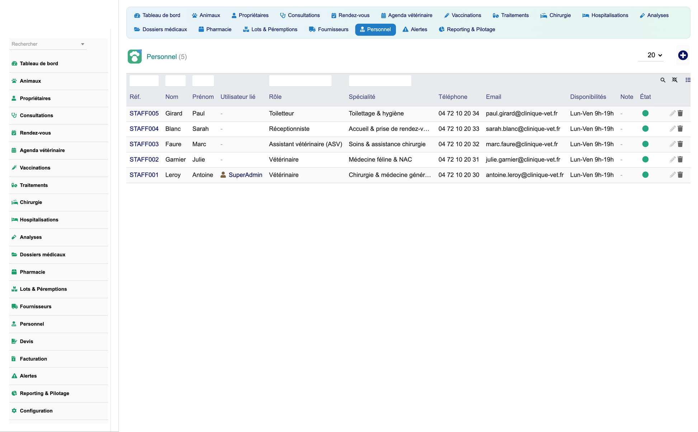This screenshot has height=432, width=698.
Task: Switch to the Analyses top tab
Action: 654,15
